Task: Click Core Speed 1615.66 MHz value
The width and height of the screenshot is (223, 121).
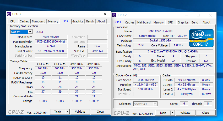Action: click(x=145, y=80)
